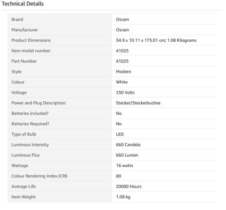This screenshot has width=226, height=210.
Task: Click the Manufacturer row label
Action: [x=25, y=30]
